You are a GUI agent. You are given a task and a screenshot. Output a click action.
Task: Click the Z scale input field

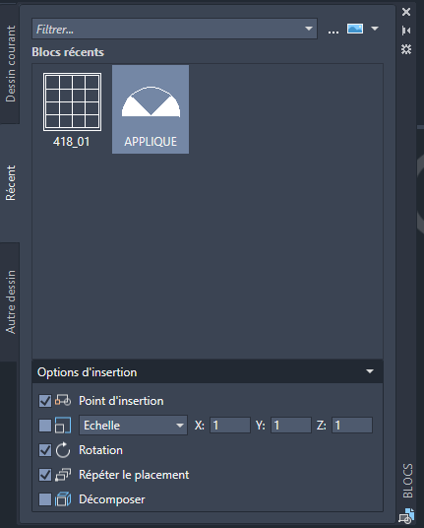coord(352,425)
